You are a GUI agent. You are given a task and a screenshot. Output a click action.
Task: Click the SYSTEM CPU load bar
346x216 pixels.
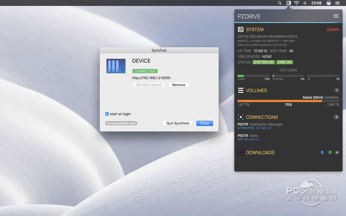click(289, 76)
